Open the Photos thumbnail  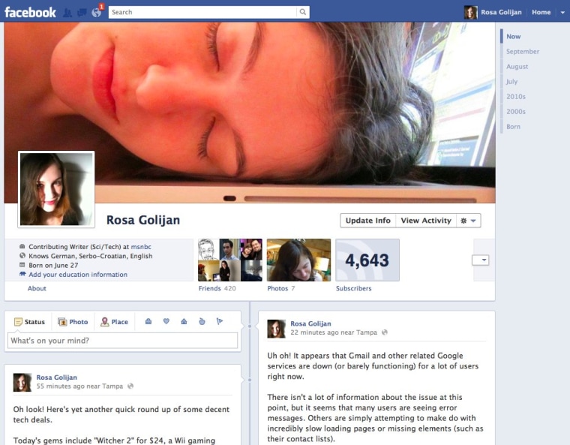[298, 260]
